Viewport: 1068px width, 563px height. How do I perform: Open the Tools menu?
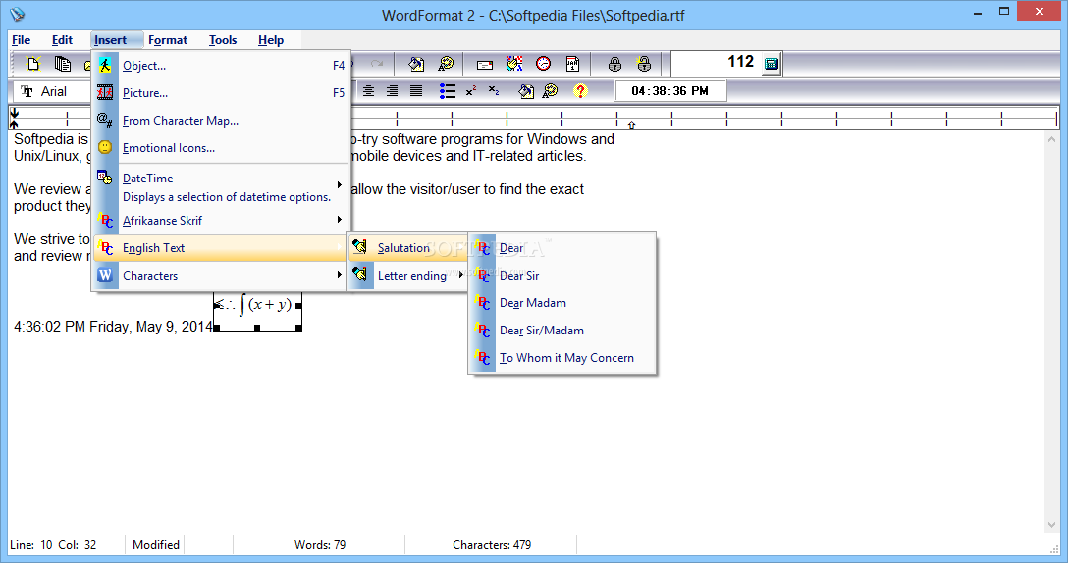223,40
